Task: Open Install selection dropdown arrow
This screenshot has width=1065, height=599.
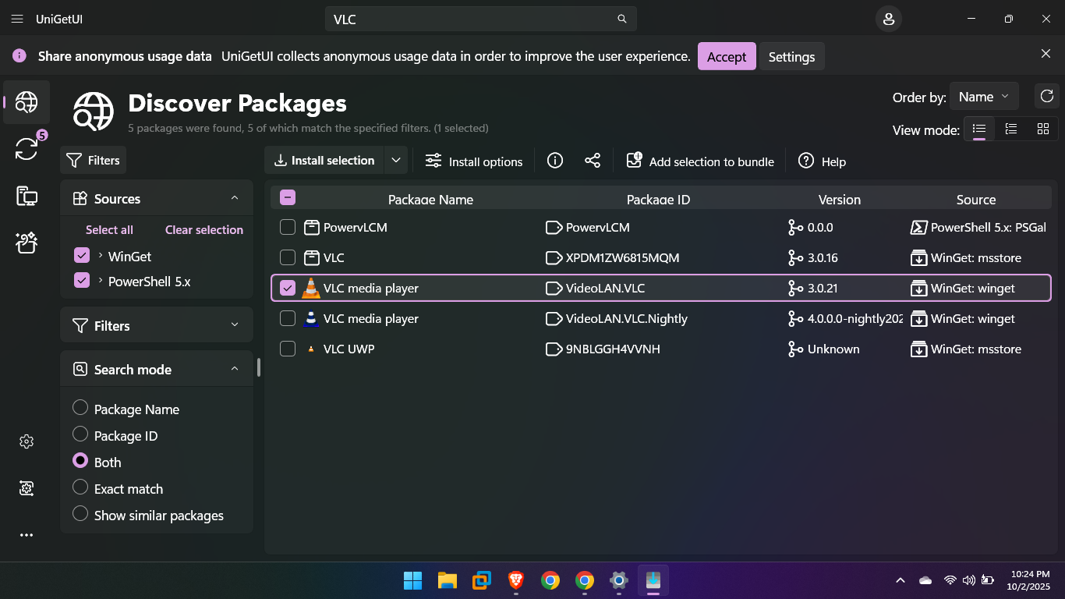Action: click(396, 161)
